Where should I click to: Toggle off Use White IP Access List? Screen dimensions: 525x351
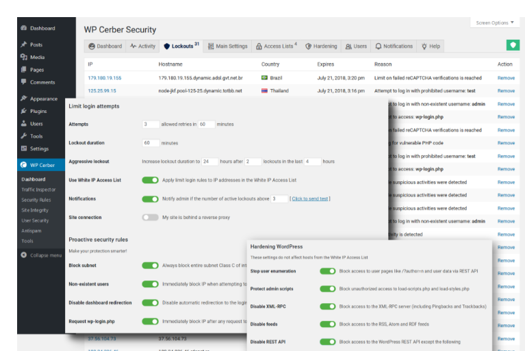pos(150,180)
